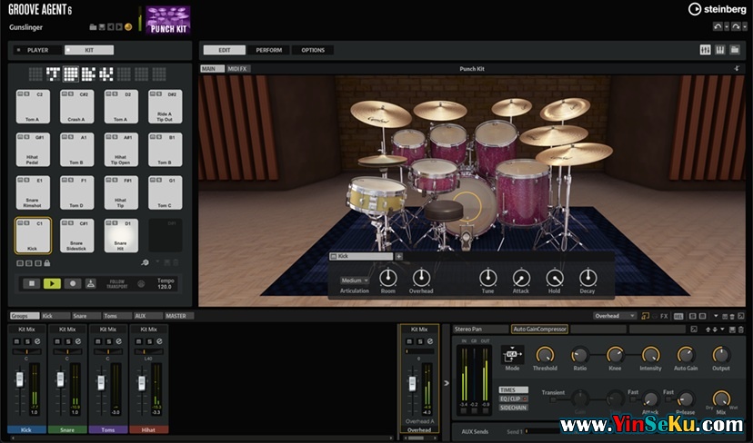This screenshot has height=443, width=753.
Task: Open the MIDI FX tab
Action: [237, 68]
